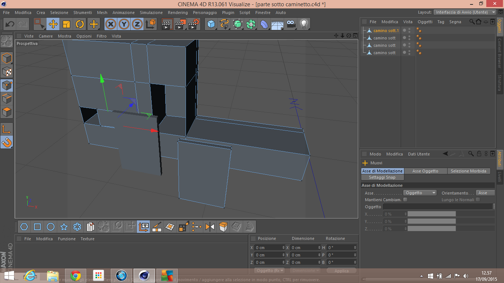Image resolution: width=504 pixels, height=283 pixels.
Task: Add a light object with lightbulb icon
Action: pyautogui.click(x=304, y=24)
